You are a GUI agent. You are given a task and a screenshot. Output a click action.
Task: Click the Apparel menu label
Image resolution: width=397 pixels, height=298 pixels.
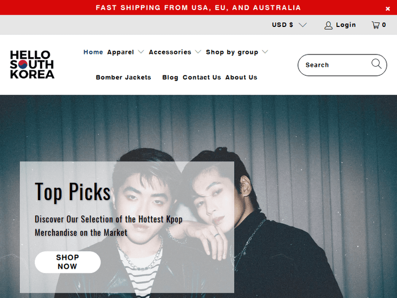(121, 52)
